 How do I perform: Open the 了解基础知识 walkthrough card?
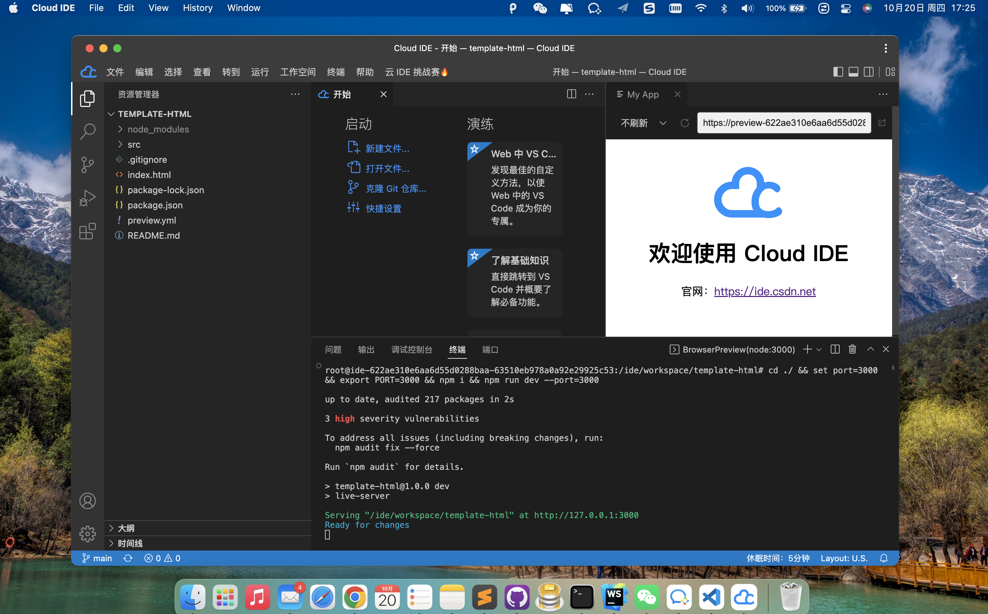point(514,283)
